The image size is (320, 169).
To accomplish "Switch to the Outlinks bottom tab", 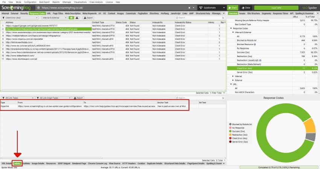I will click(26, 163).
